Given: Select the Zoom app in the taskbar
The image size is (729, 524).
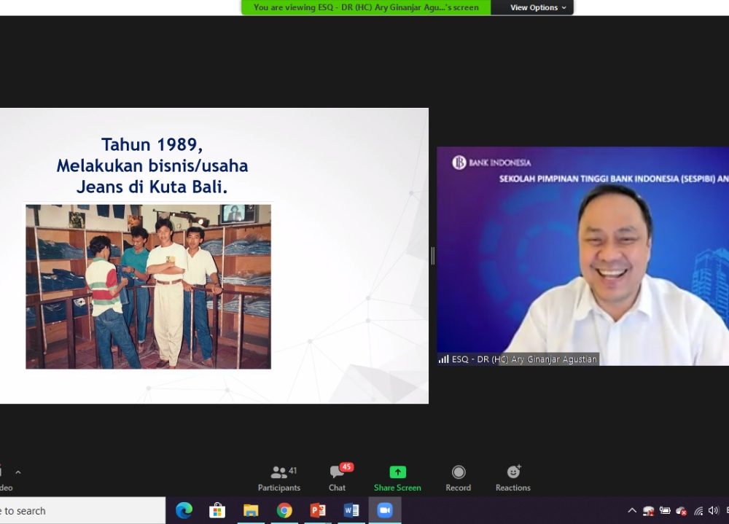Looking at the screenshot, I should [385, 511].
